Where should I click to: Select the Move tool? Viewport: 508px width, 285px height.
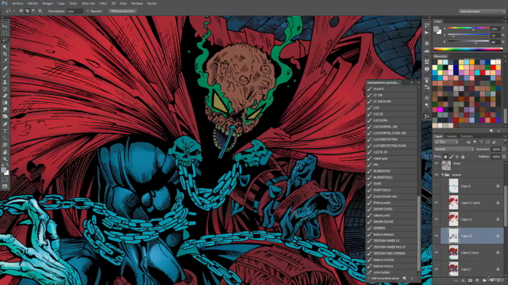click(x=5, y=26)
